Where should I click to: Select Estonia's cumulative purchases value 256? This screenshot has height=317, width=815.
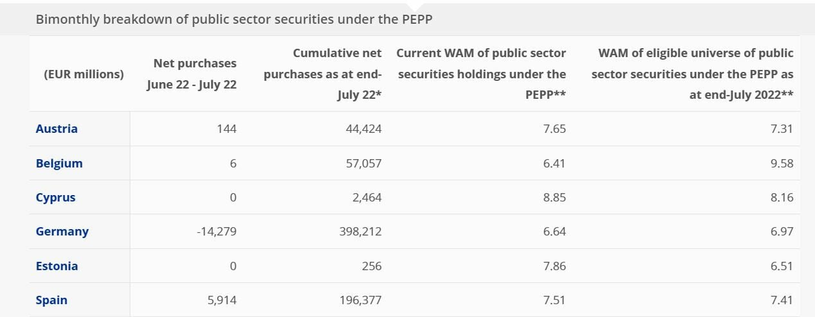pos(371,266)
